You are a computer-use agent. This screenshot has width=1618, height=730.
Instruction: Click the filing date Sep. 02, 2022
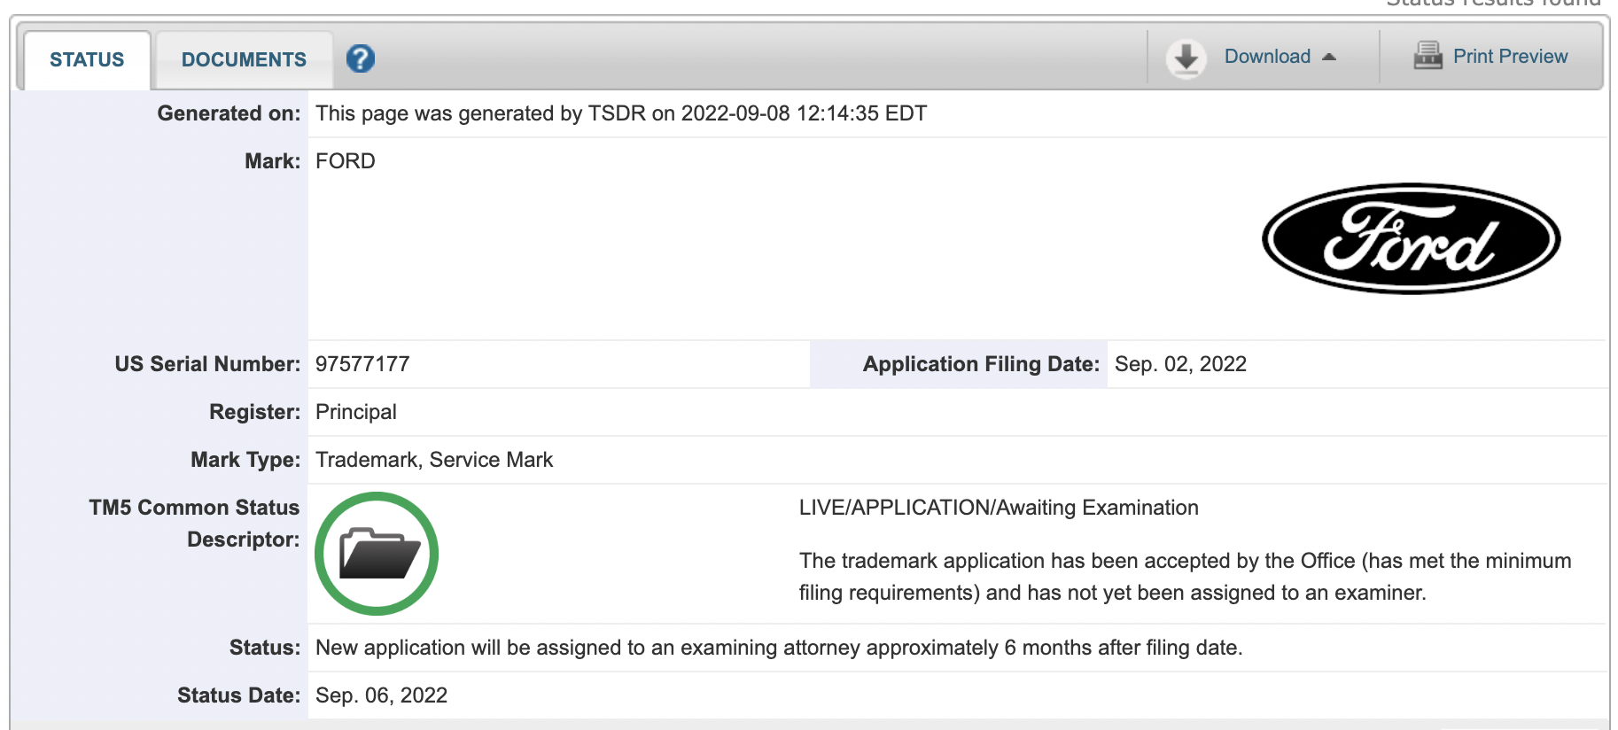click(1180, 364)
